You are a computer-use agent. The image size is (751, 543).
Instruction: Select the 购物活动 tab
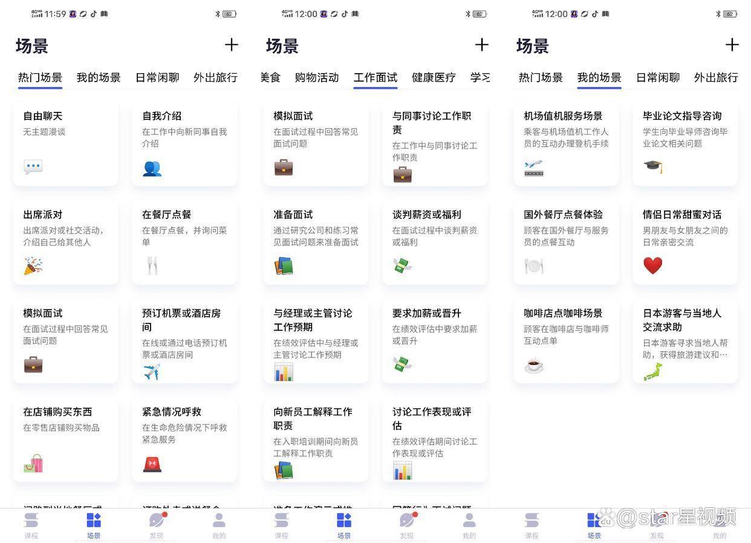point(316,77)
